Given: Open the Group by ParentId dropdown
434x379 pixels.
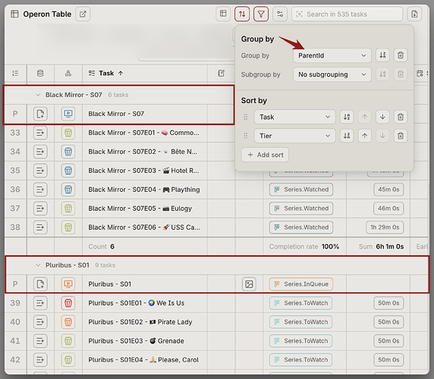Looking at the screenshot, I should [x=332, y=55].
